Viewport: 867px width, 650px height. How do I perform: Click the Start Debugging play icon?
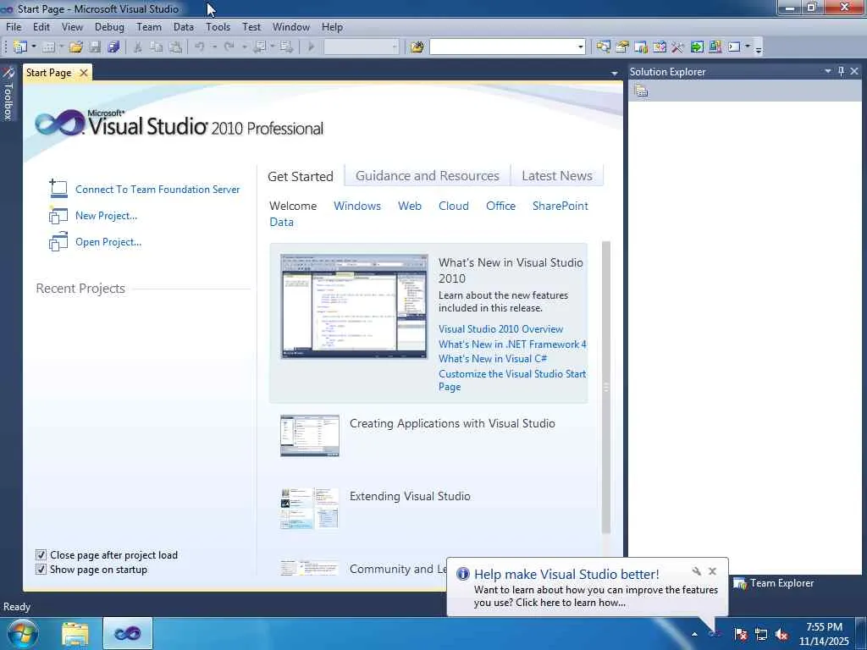coord(311,47)
